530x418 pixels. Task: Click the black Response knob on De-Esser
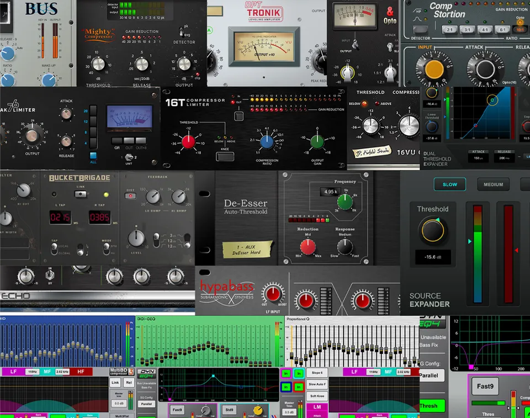[x=344, y=247]
